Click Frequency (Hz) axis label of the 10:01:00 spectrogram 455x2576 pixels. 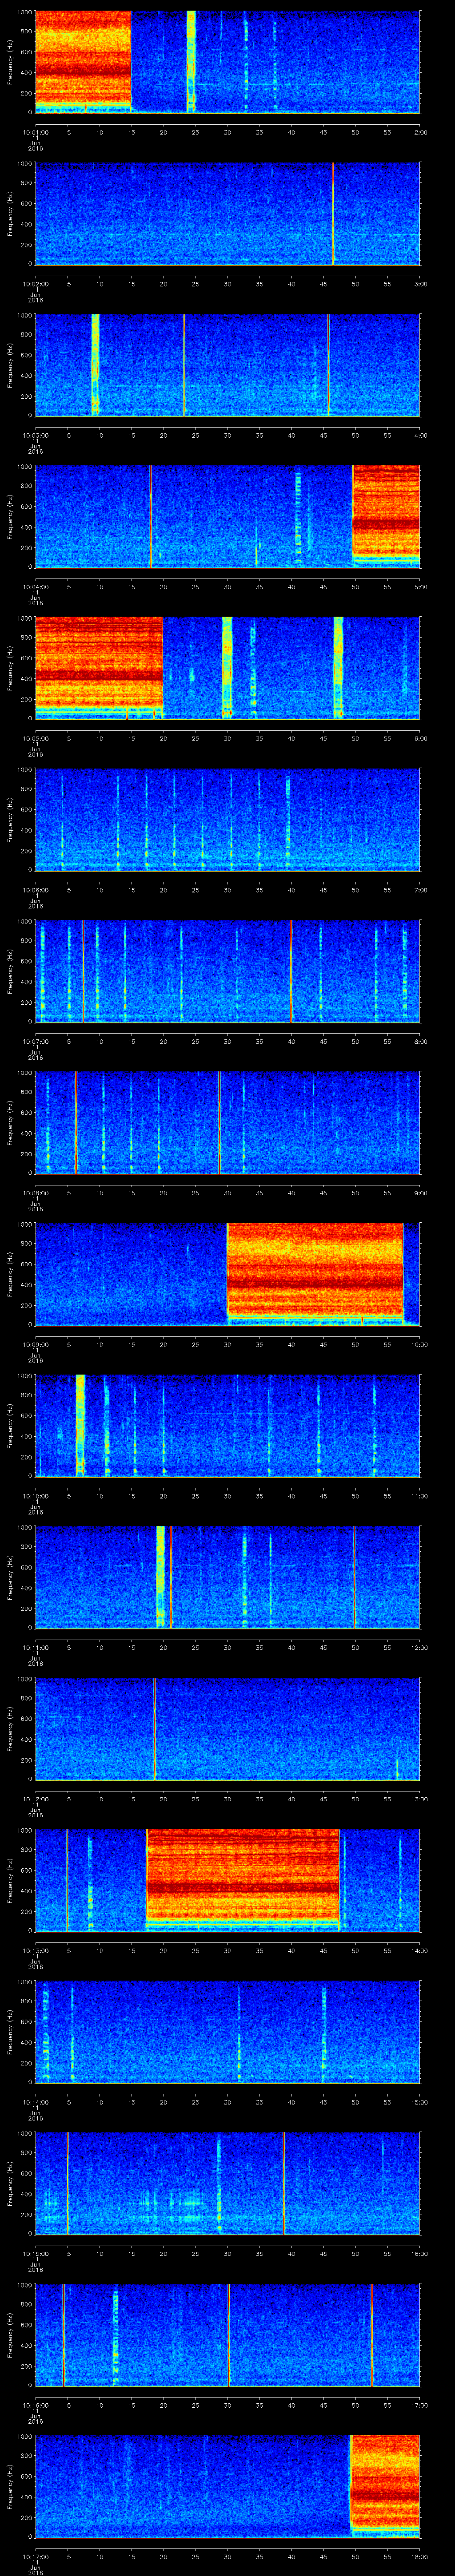tap(10, 62)
